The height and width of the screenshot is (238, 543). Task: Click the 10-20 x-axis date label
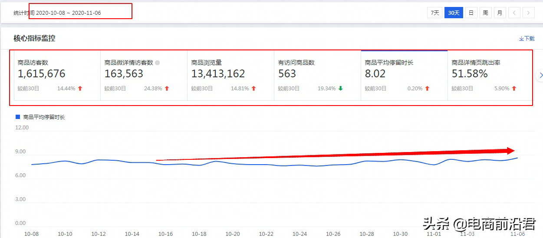coord(233,234)
